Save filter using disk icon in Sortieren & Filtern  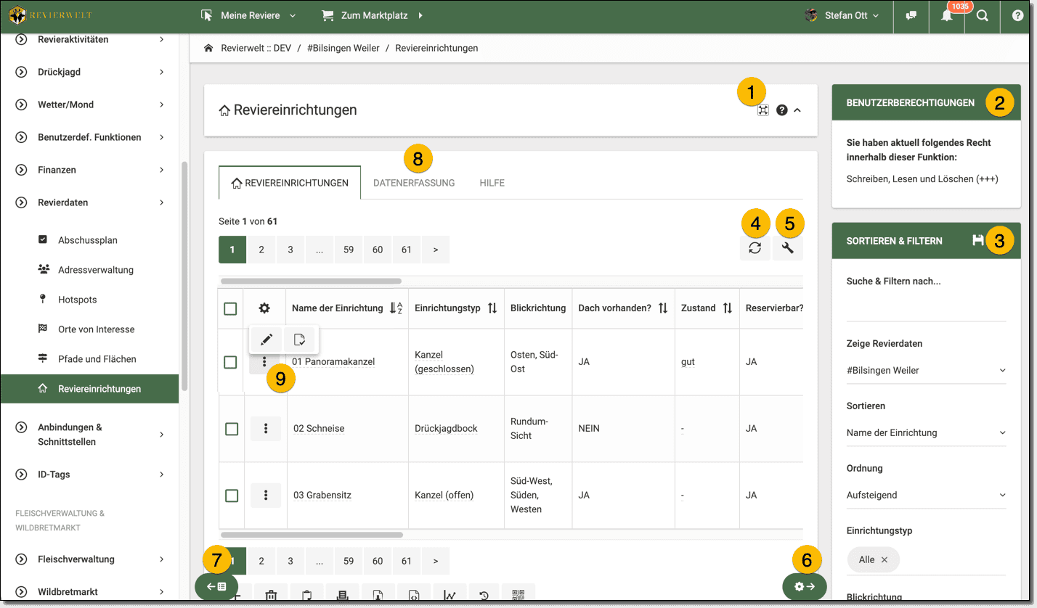(977, 240)
